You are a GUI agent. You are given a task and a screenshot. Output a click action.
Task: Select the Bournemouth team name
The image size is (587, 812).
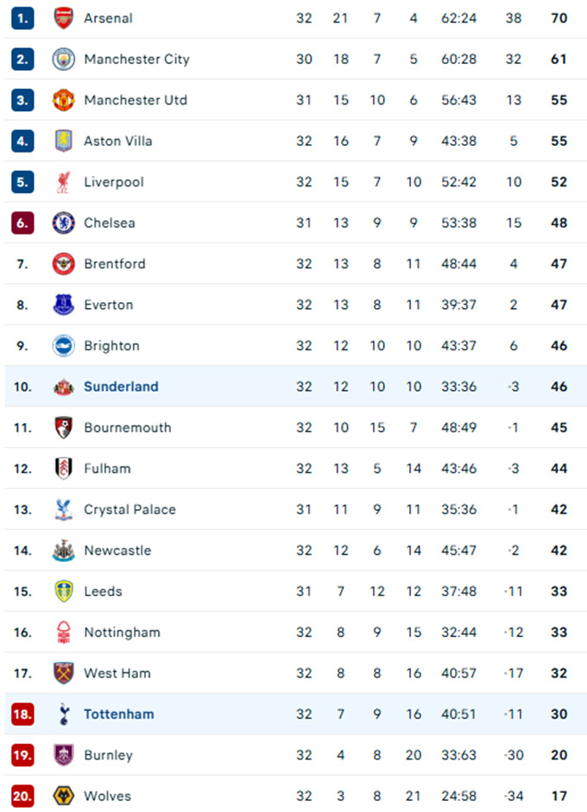tap(128, 427)
